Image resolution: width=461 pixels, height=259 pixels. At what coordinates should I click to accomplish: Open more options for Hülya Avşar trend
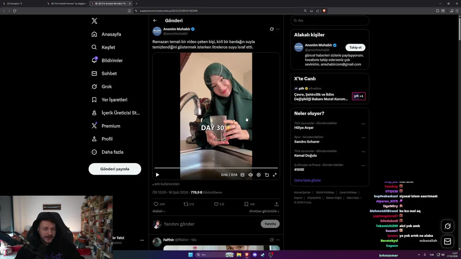363,124
